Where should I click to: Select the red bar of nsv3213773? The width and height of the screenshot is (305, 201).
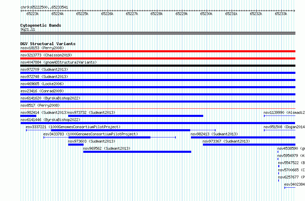click(158, 58)
